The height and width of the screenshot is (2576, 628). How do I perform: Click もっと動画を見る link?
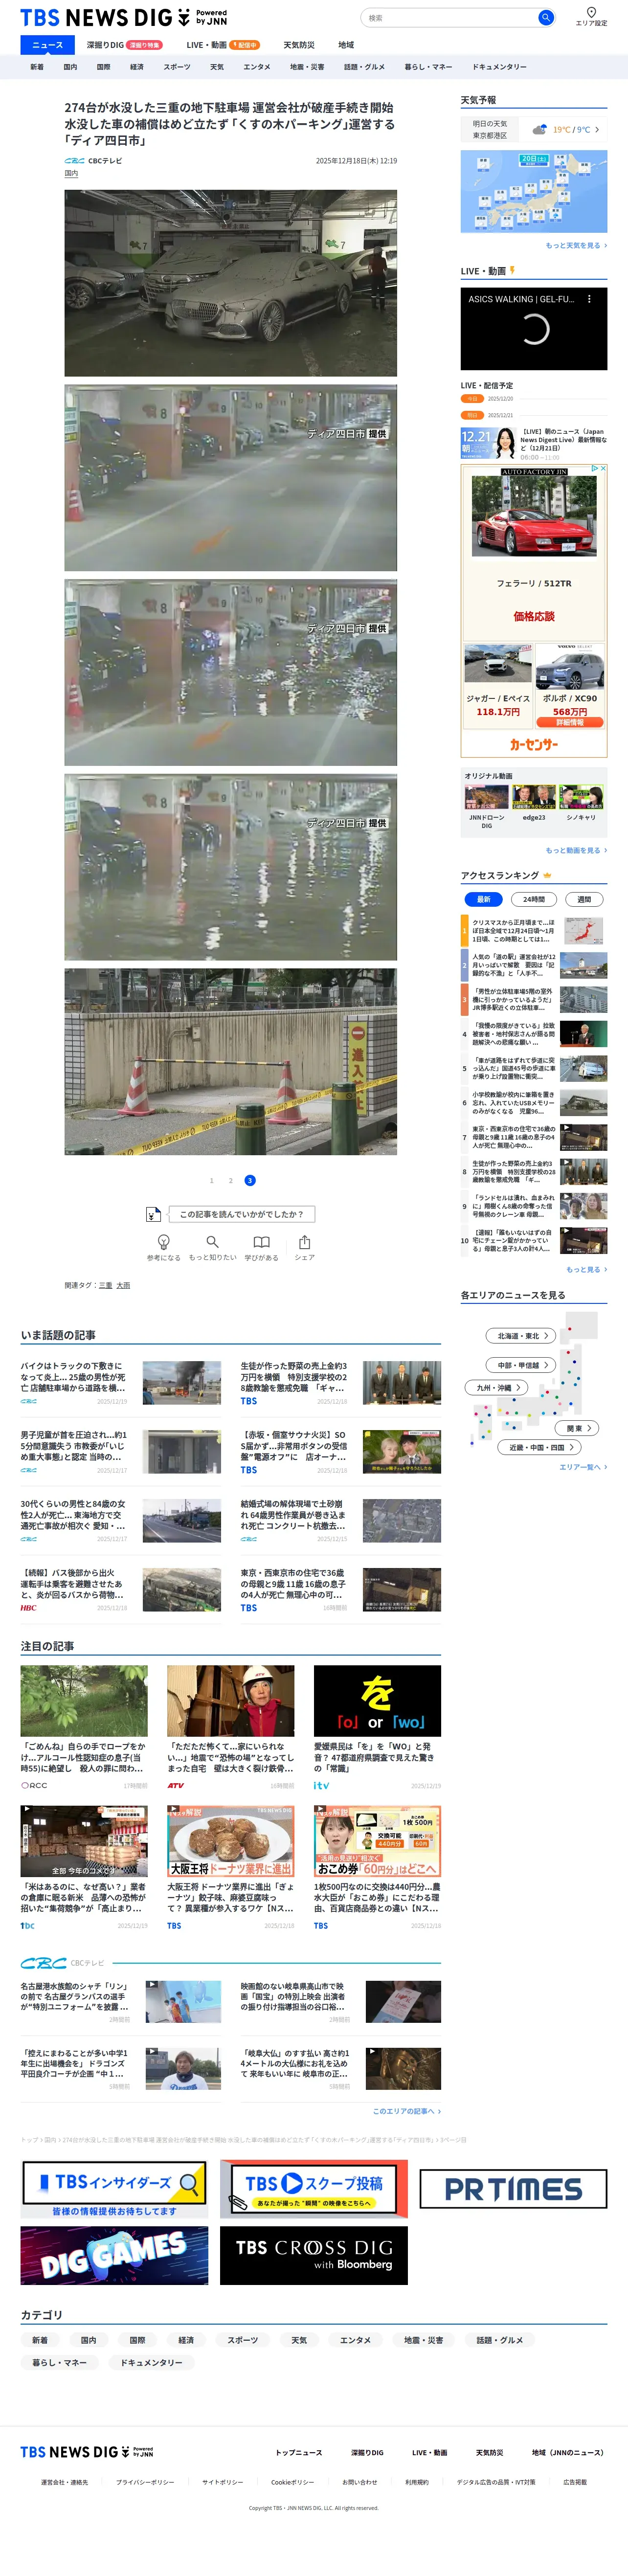[576, 850]
